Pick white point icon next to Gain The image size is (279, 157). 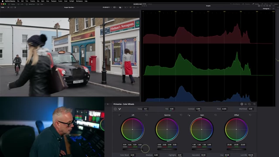pos(189,115)
